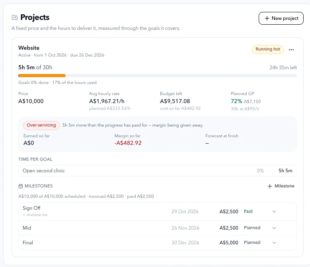Click the milestones scheduled summary line
310x267 pixels.
[x=86, y=196]
